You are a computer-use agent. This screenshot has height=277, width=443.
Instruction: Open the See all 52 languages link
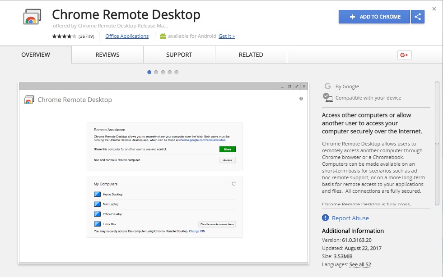tap(360, 264)
